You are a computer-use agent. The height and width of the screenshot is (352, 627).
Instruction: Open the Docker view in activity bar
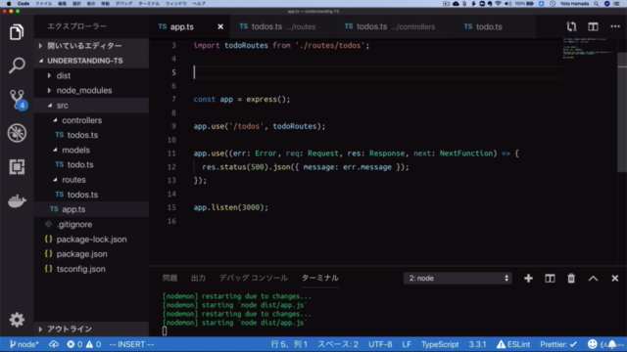click(17, 200)
